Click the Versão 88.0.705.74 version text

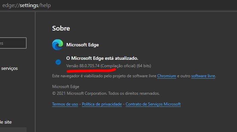tap(83, 66)
